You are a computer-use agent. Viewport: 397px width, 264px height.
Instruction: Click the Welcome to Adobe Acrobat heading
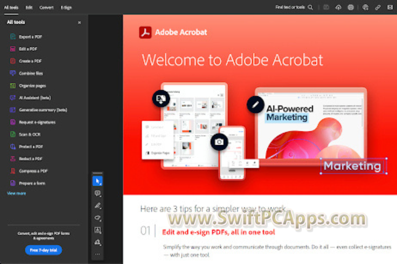tap(233, 60)
